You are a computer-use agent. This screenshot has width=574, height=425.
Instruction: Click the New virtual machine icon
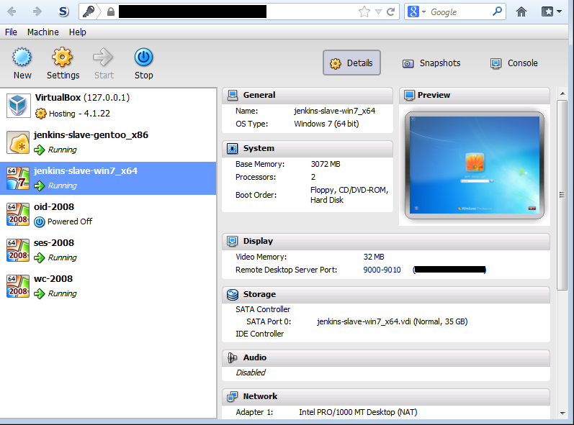tap(22, 57)
